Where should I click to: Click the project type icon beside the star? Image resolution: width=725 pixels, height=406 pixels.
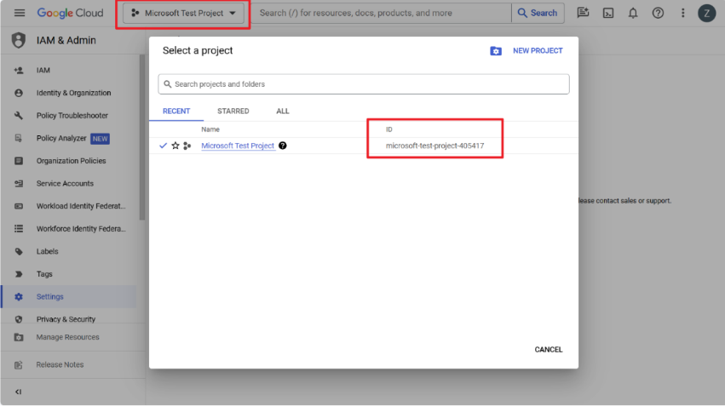pyautogui.click(x=187, y=146)
